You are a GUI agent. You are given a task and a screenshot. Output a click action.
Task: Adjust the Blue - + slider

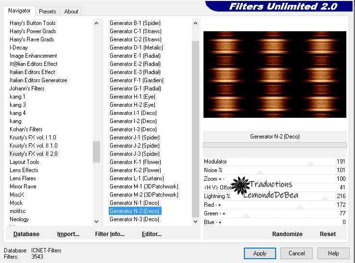(x=274, y=222)
